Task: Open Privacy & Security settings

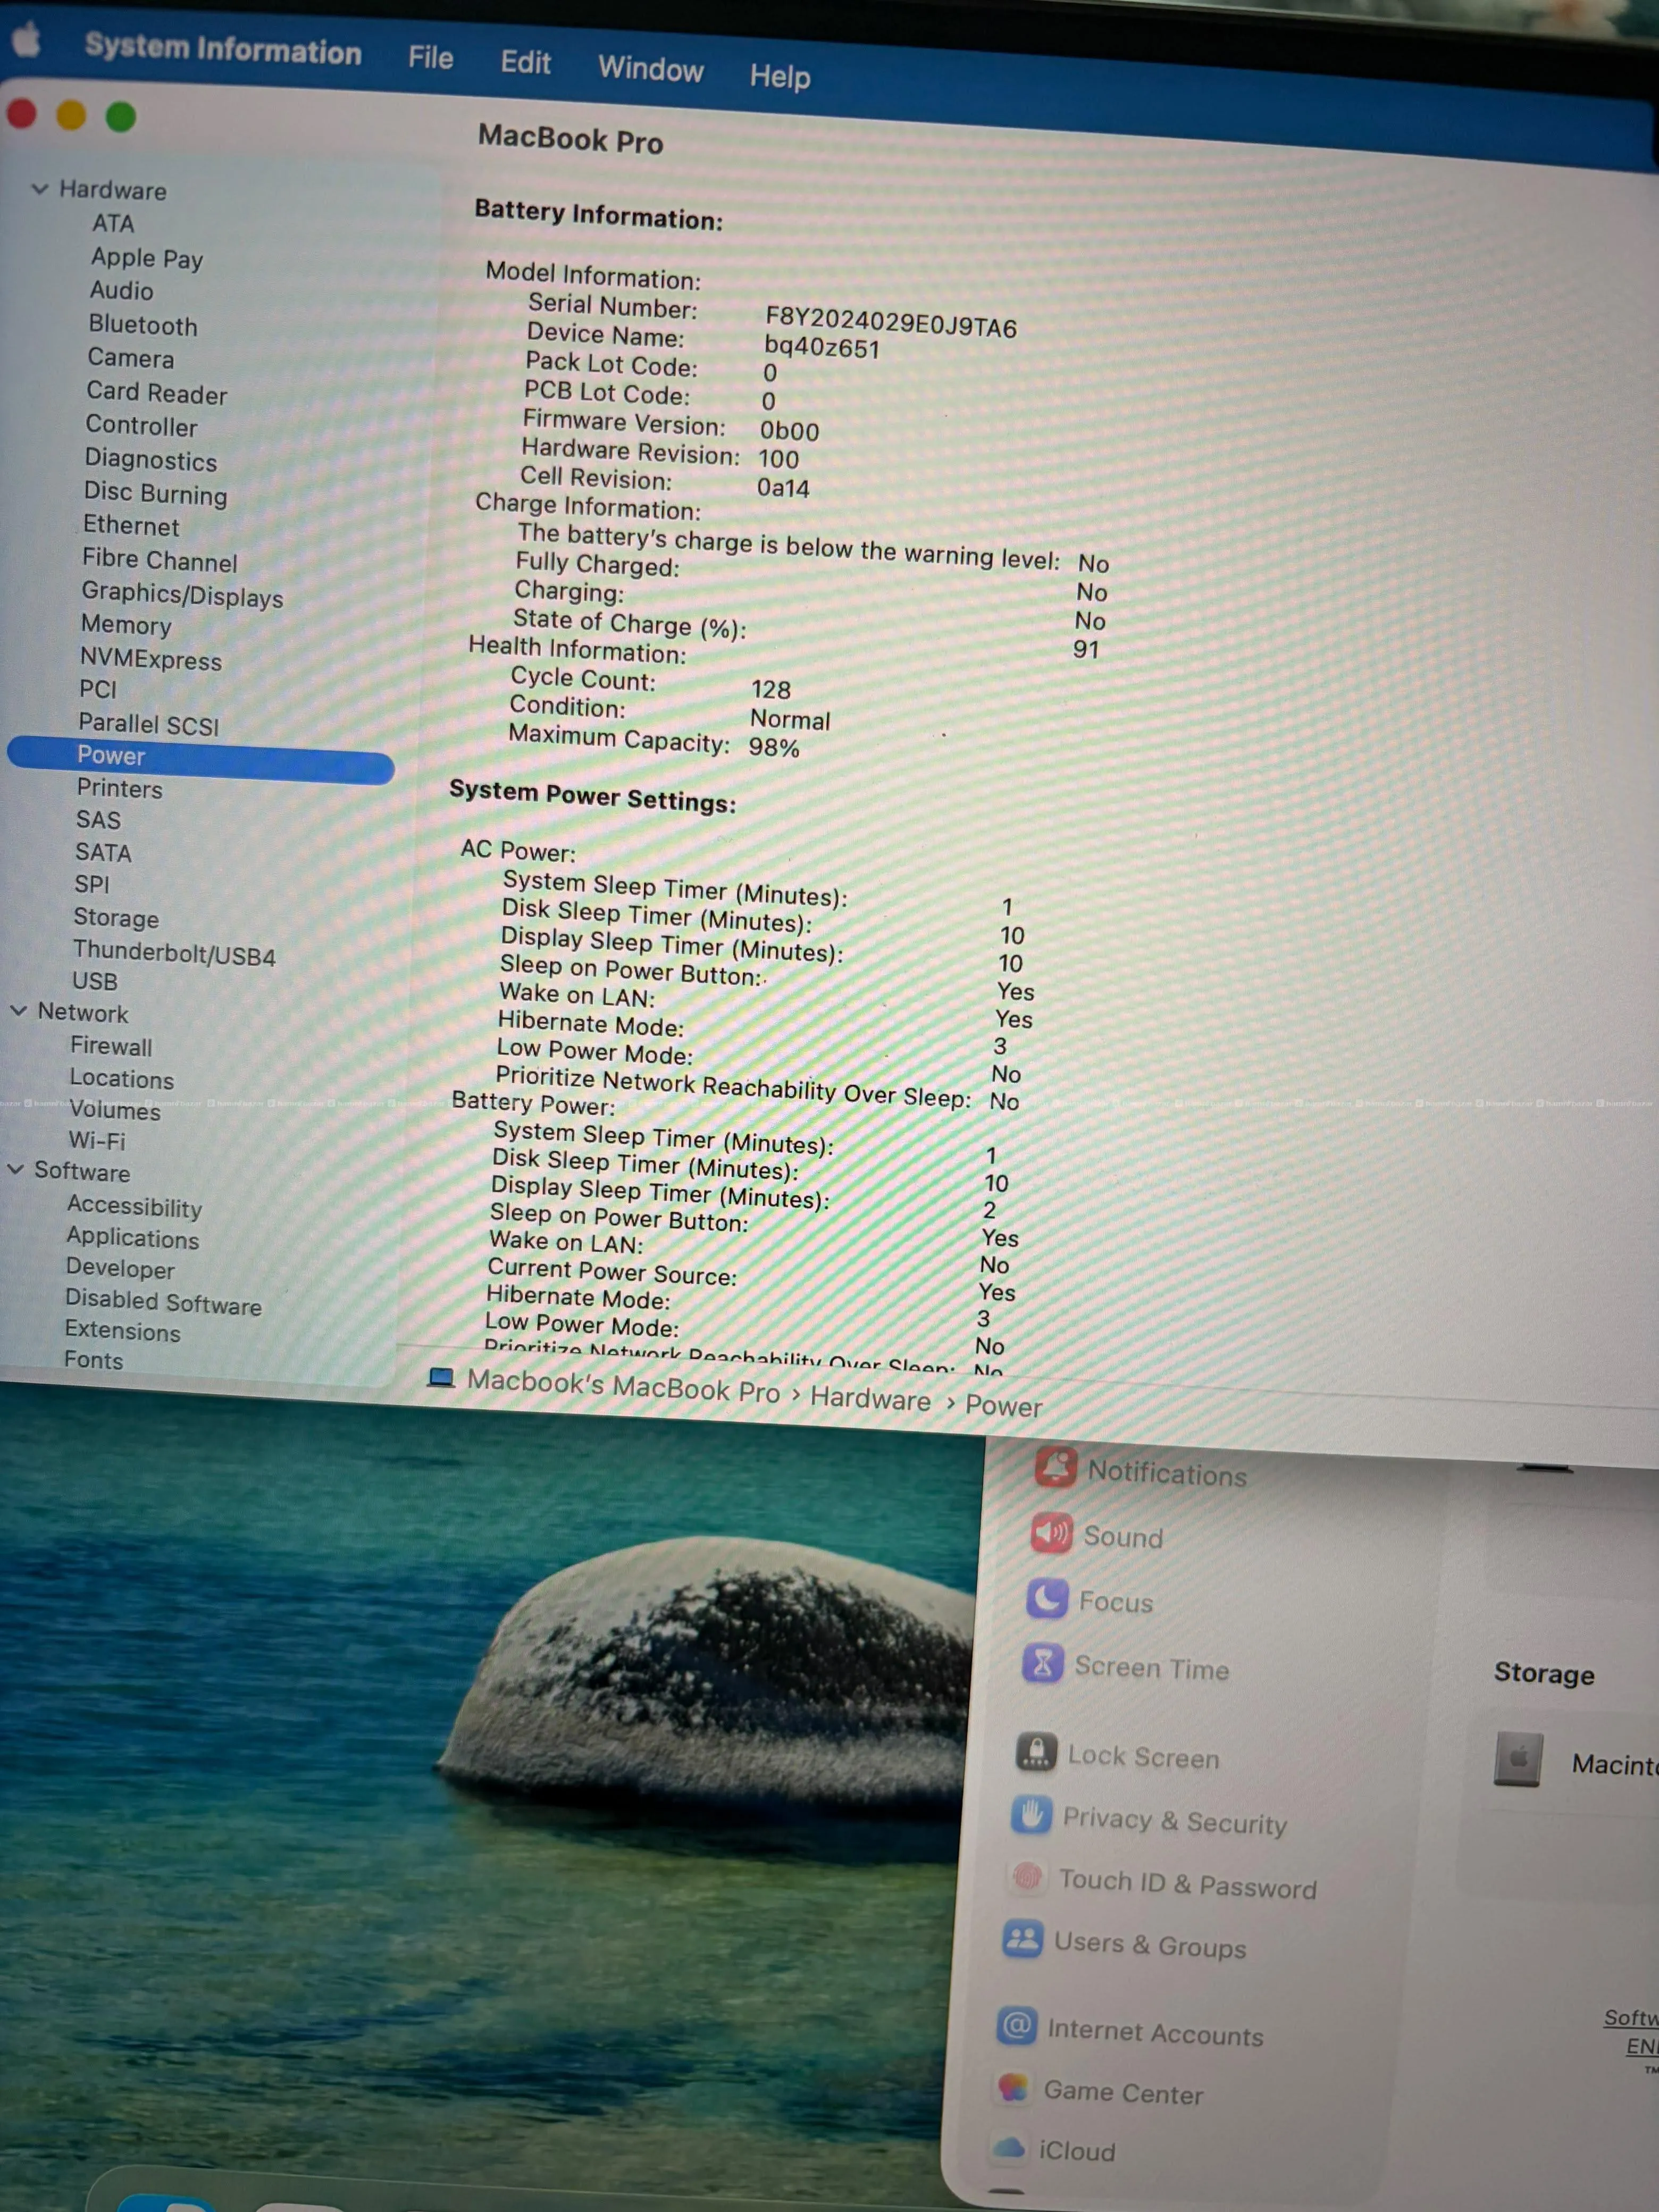Action: click(x=1149, y=1820)
